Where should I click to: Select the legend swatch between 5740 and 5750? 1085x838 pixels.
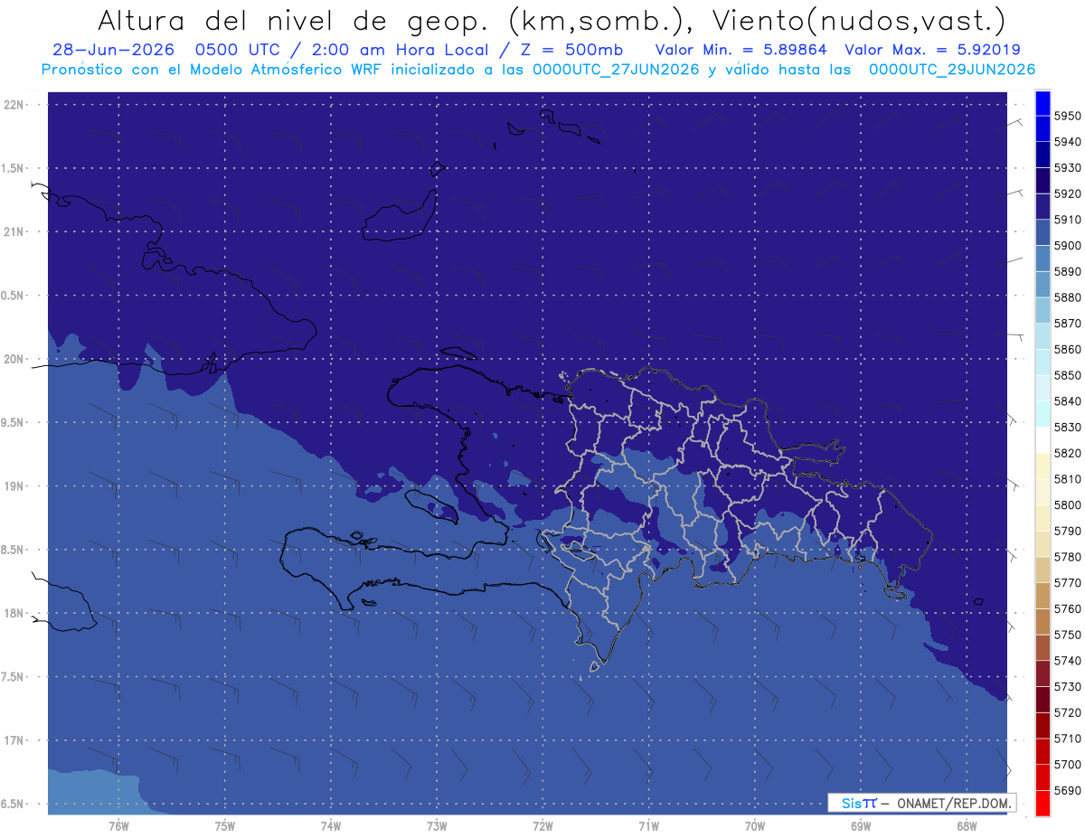point(1042,647)
